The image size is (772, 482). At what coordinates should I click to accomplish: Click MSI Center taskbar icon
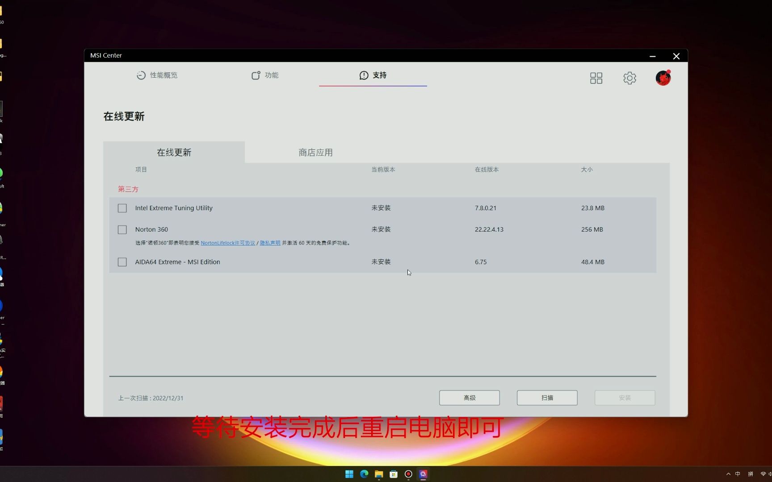click(423, 474)
